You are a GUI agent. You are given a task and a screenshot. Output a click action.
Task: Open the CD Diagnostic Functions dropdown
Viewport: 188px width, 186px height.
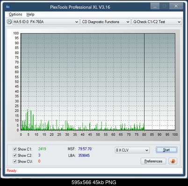(x=106, y=22)
